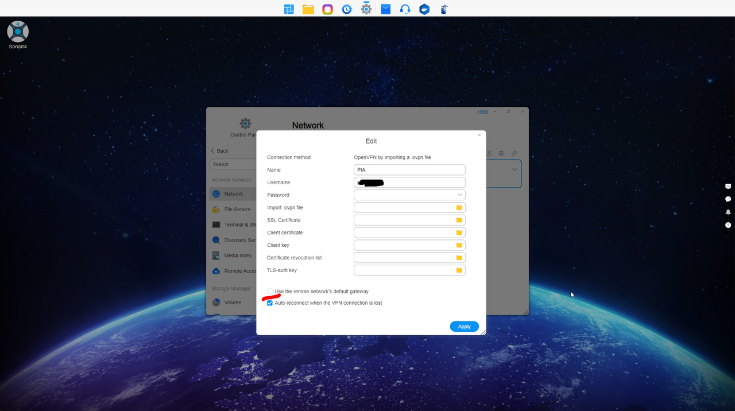This screenshot has width=735, height=411.
Task: Browse folder icon for Client key
Action: click(459, 245)
